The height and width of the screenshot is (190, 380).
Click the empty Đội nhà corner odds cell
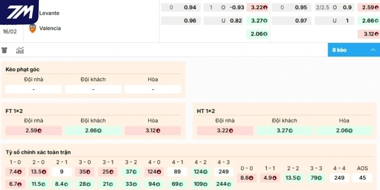point(34,89)
